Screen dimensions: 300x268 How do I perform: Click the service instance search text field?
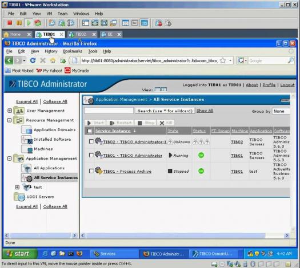tap(109, 111)
